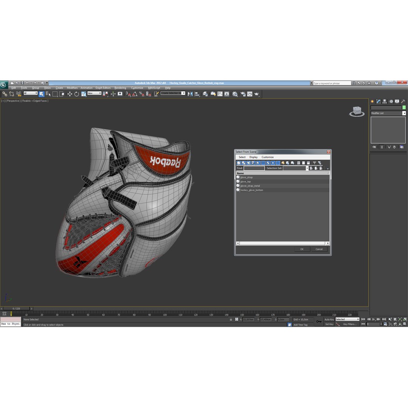Open Render Setup dialog

(243, 94)
